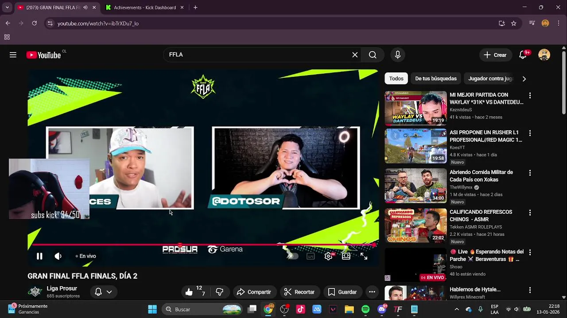Open options for Abriendo Comida Militar video

coord(530,173)
